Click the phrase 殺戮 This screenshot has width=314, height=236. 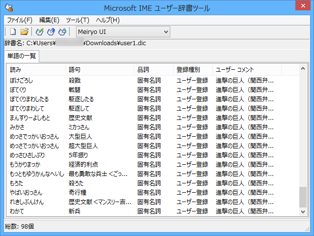(x=75, y=81)
